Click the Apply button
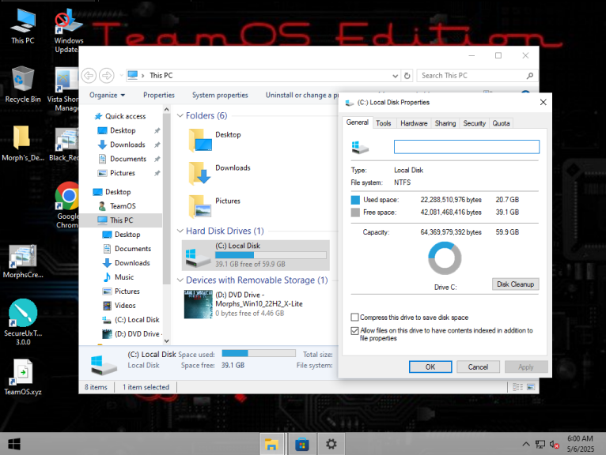 (525, 367)
